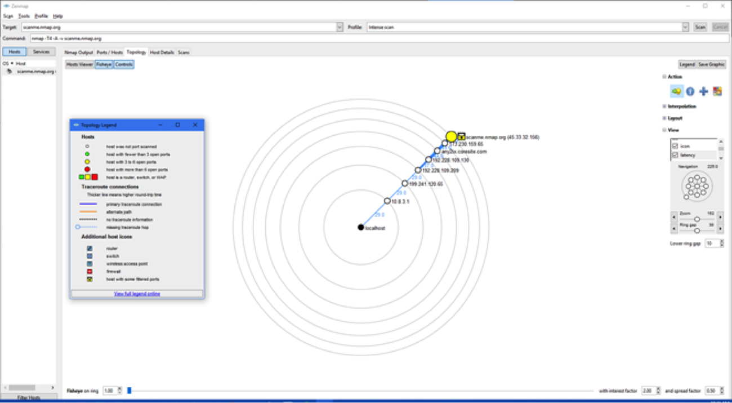This screenshot has width=732, height=403.
Task: Click the Legend button
Action: (687, 64)
